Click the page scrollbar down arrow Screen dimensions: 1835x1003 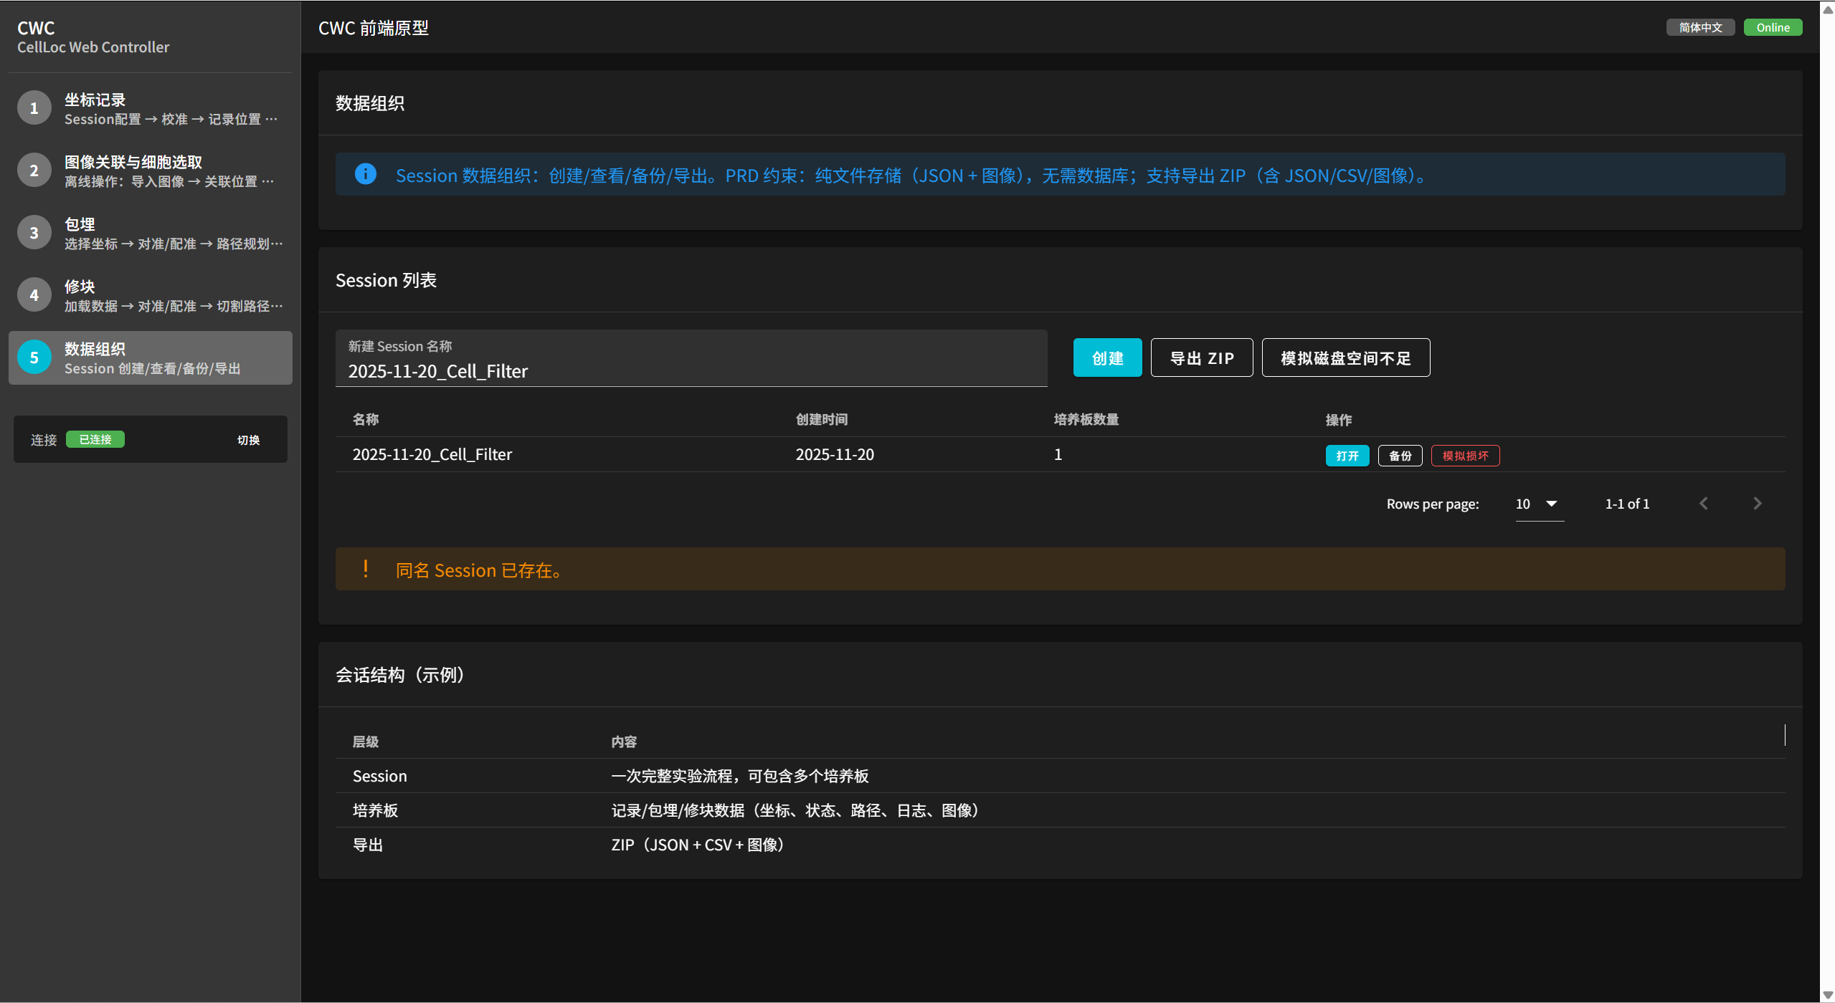point(1828,995)
